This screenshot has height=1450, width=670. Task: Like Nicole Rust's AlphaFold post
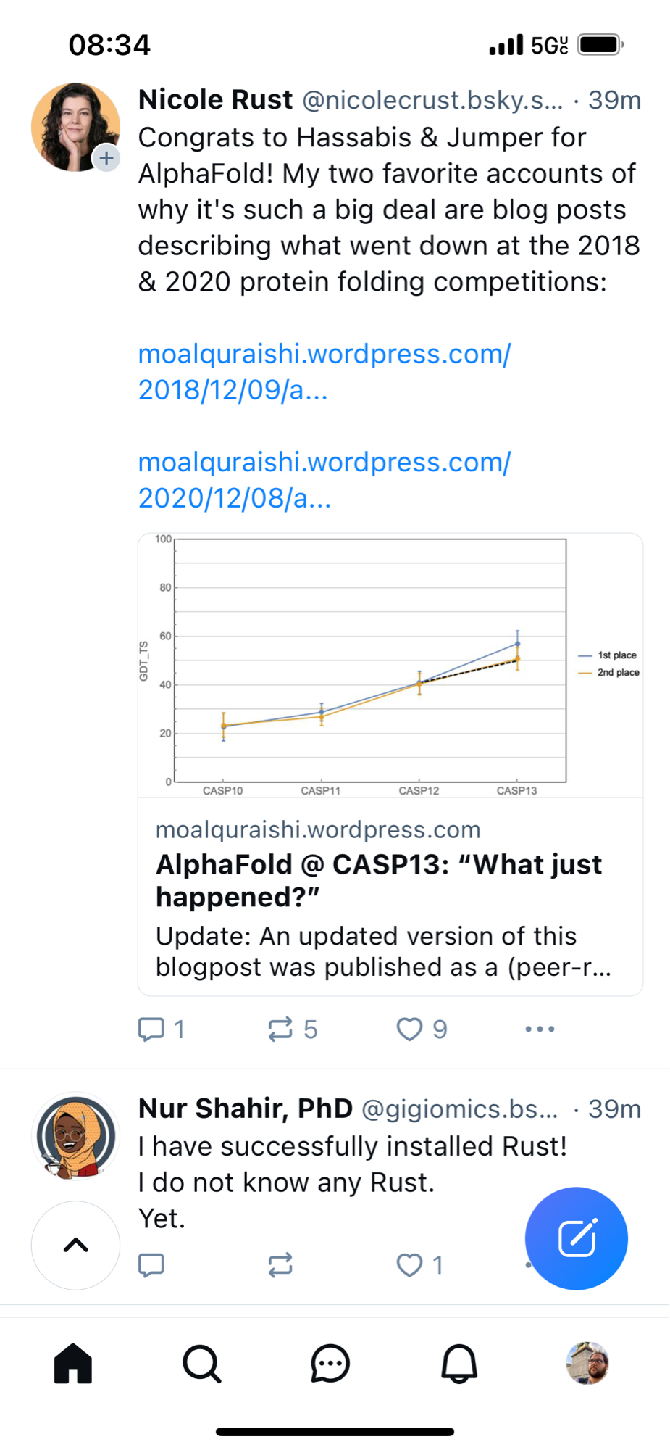pyautogui.click(x=409, y=1029)
